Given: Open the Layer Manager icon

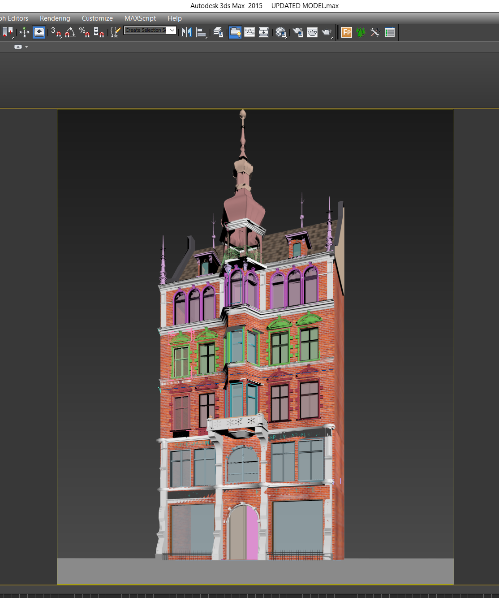Looking at the screenshot, I should click(218, 32).
